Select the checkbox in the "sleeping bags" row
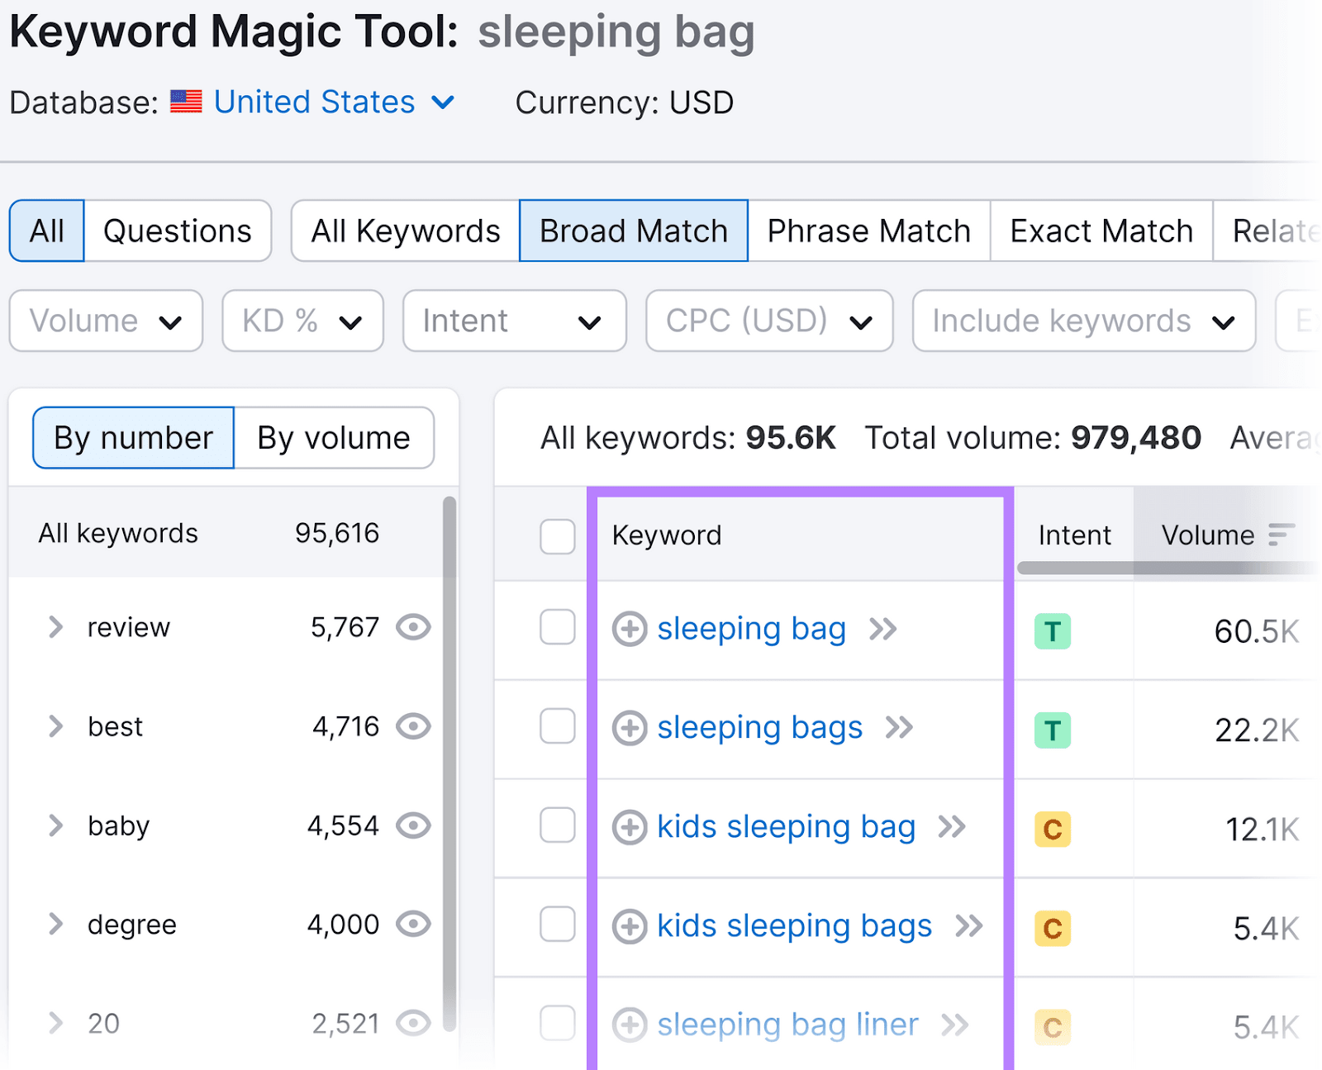 click(x=557, y=728)
